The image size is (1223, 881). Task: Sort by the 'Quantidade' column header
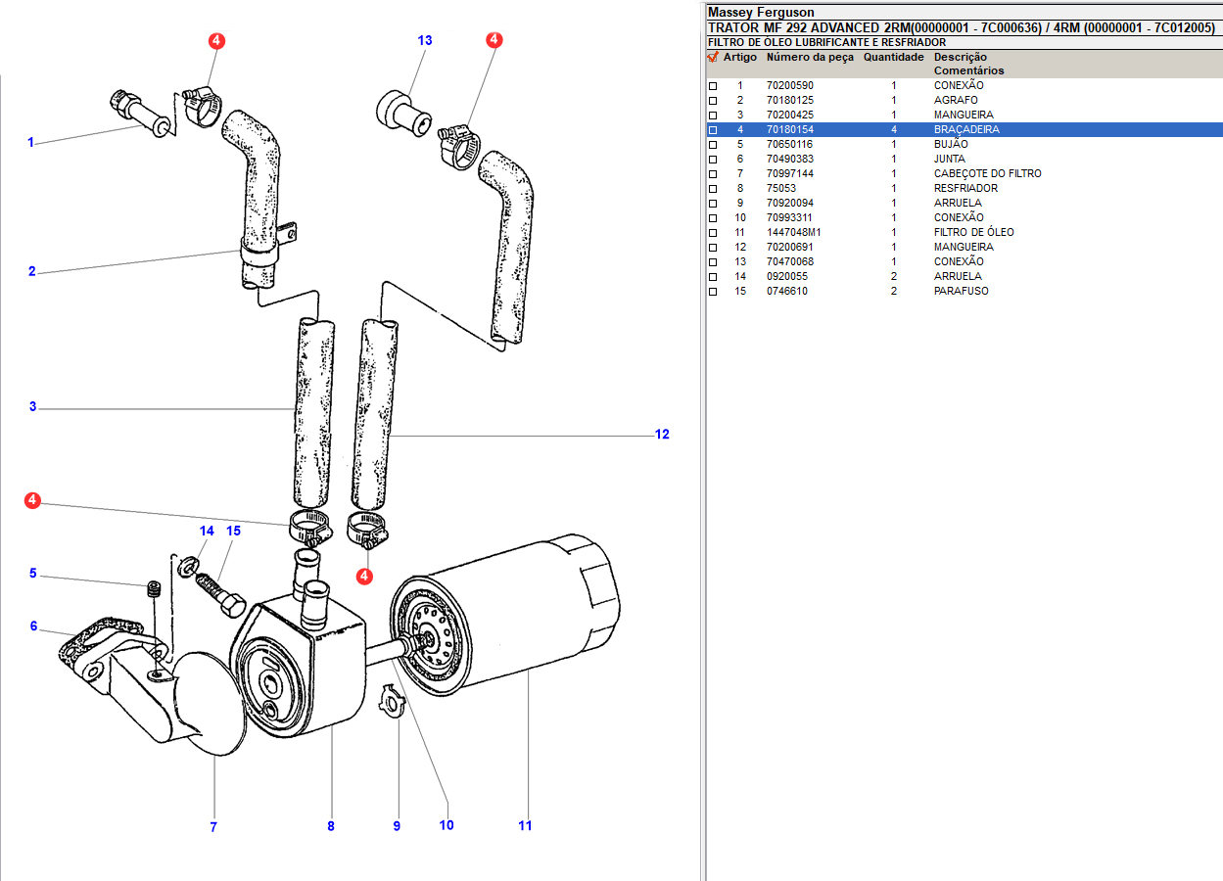point(893,57)
